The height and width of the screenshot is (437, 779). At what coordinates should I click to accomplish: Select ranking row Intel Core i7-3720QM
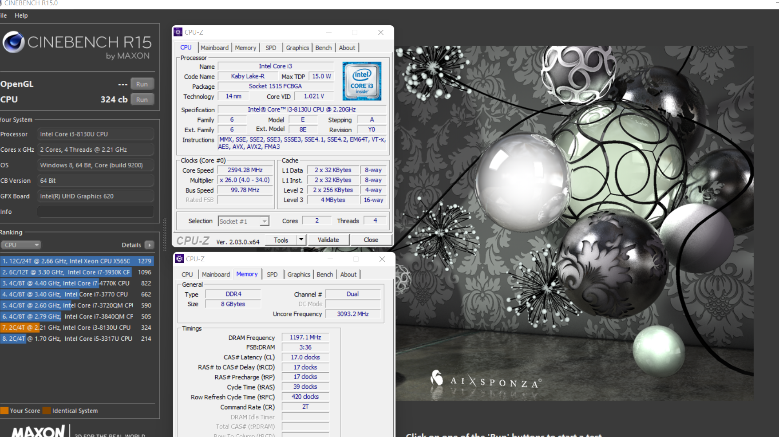(x=77, y=305)
